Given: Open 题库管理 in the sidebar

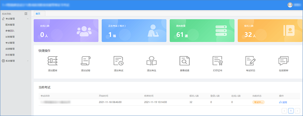Looking at the screenshot, I should (x=10, y=25).
